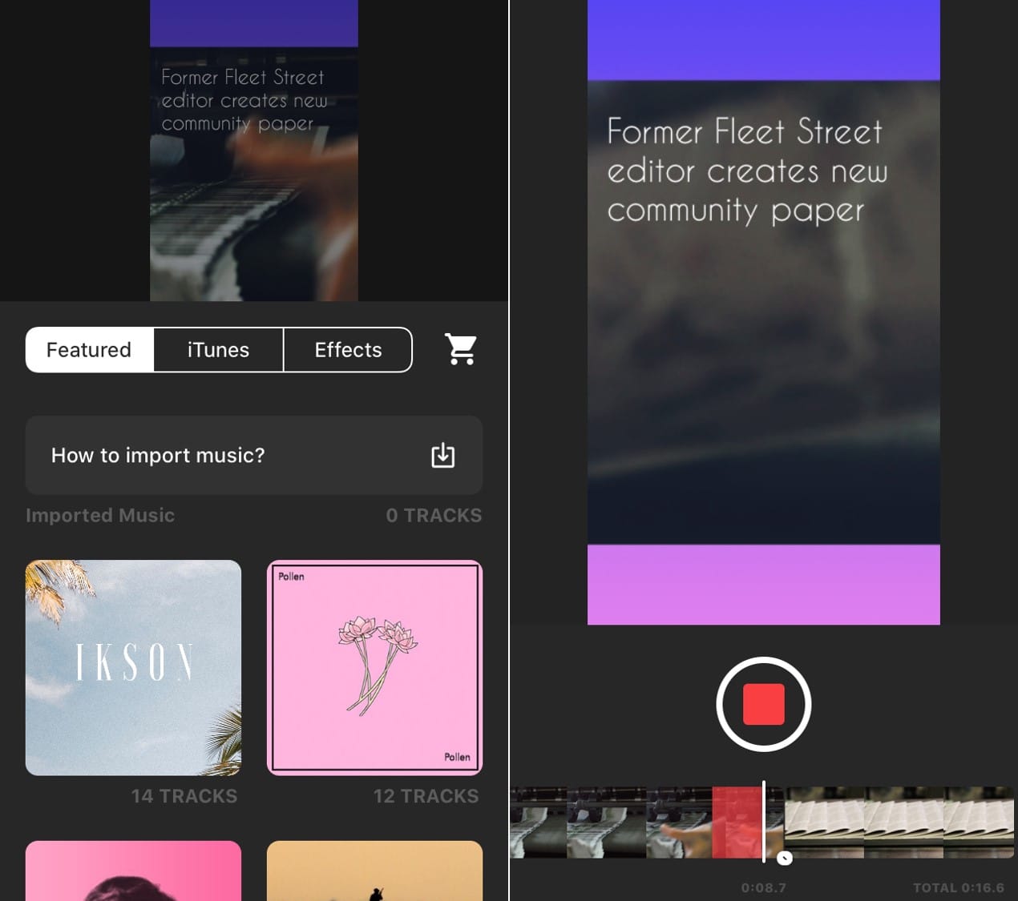Select the Featured tab
This screenshot has width=1018, height=901.
(89, 350)
